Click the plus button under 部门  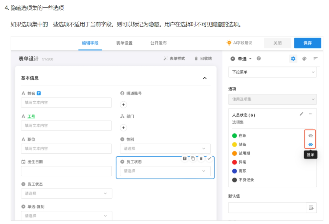click(x=123, y=127)
